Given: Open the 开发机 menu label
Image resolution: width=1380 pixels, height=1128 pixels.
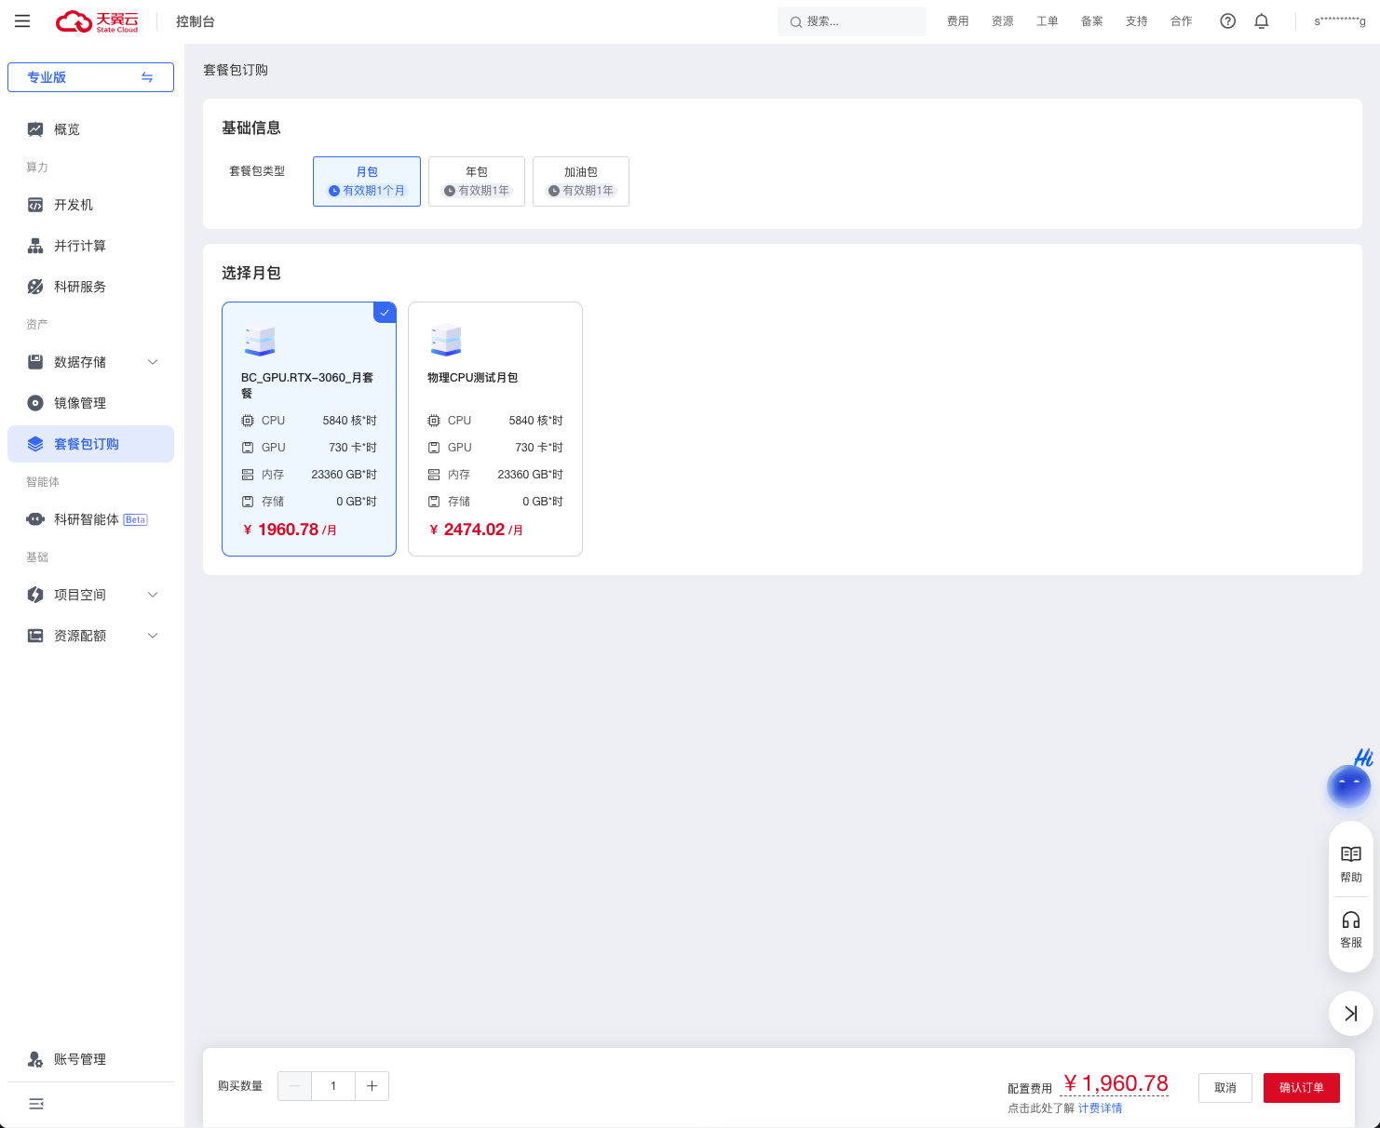Looking at the screenshot, I should click(74, 205).
